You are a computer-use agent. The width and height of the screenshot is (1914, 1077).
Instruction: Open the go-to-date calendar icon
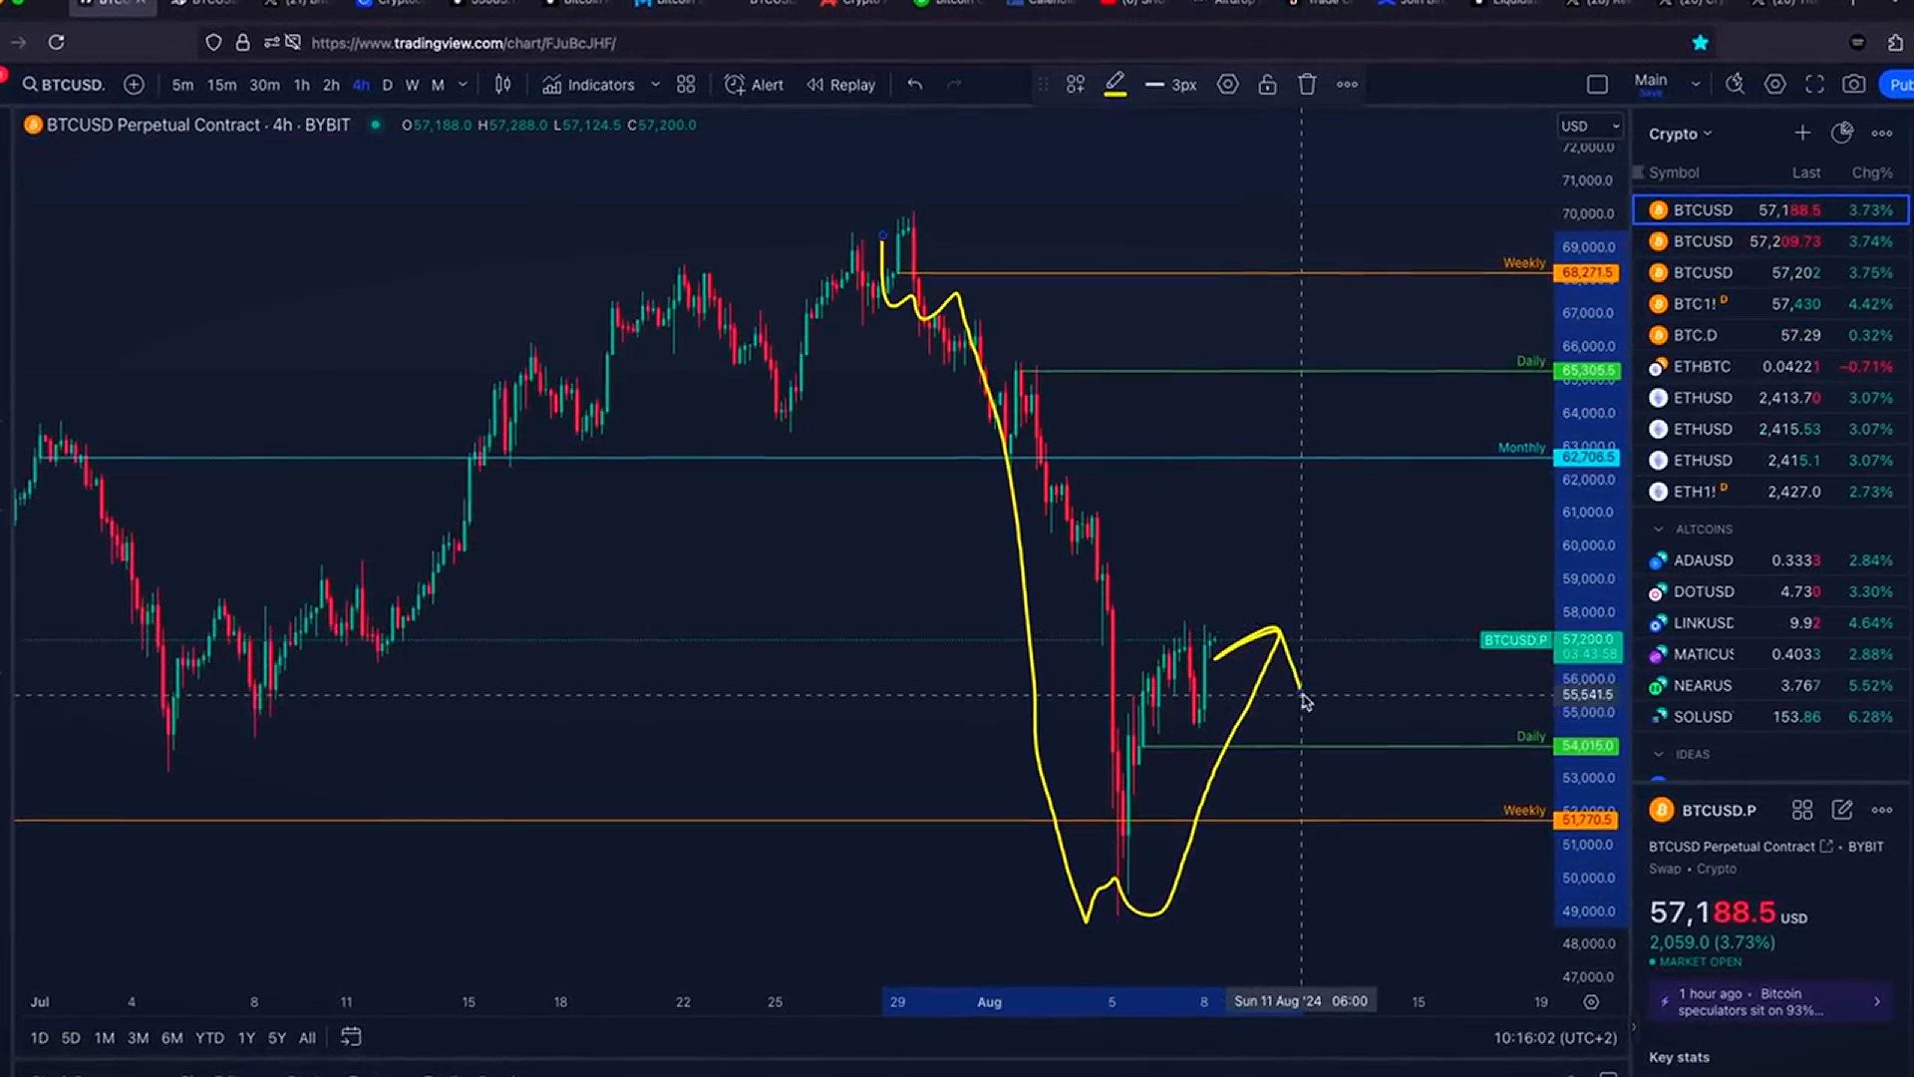pos(351,1037)
